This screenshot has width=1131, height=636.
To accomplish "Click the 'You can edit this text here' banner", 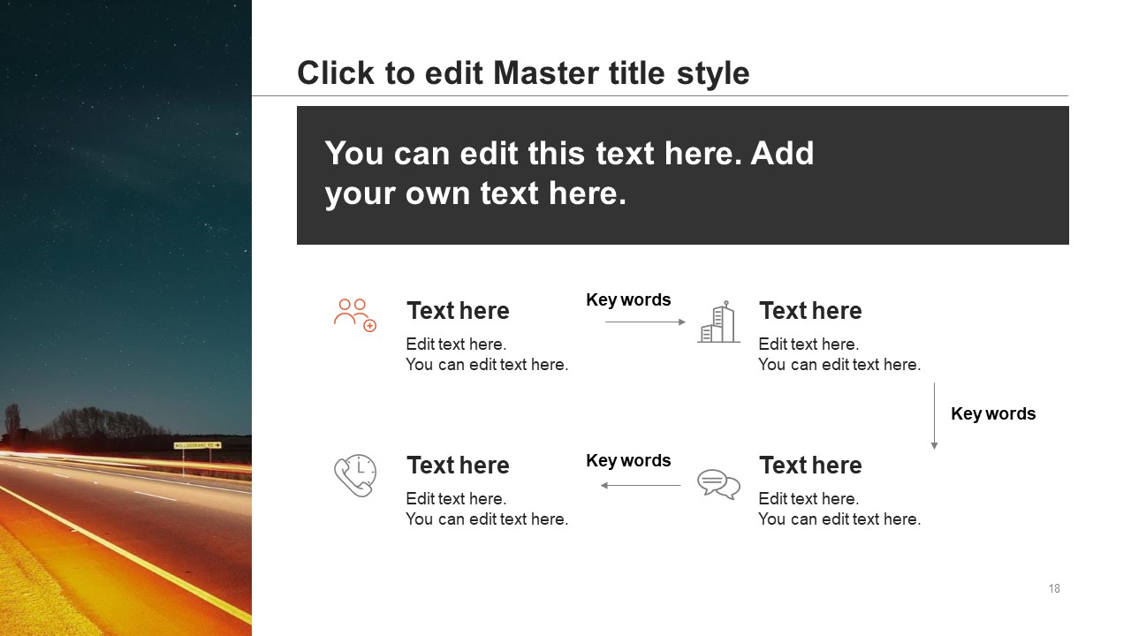I will coord(683,175).
